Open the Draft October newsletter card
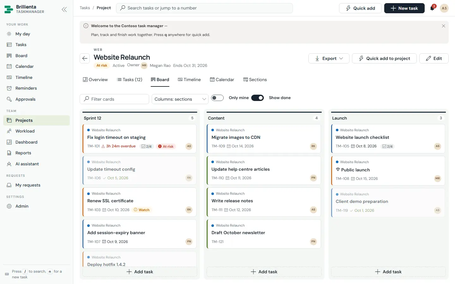 coord(264,234)
